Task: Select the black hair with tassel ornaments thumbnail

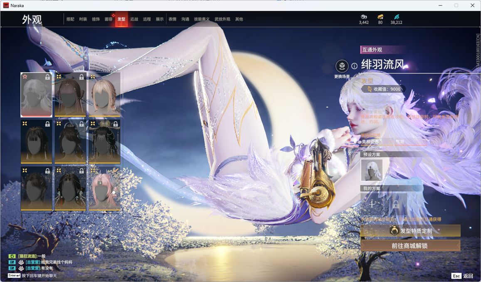Action: pos(70,189)
